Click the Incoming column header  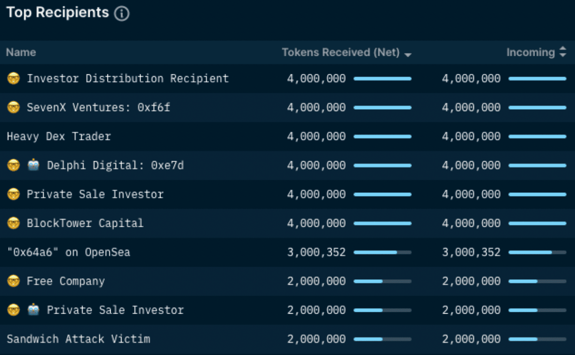pyautogui.click(x=530, y=53)
